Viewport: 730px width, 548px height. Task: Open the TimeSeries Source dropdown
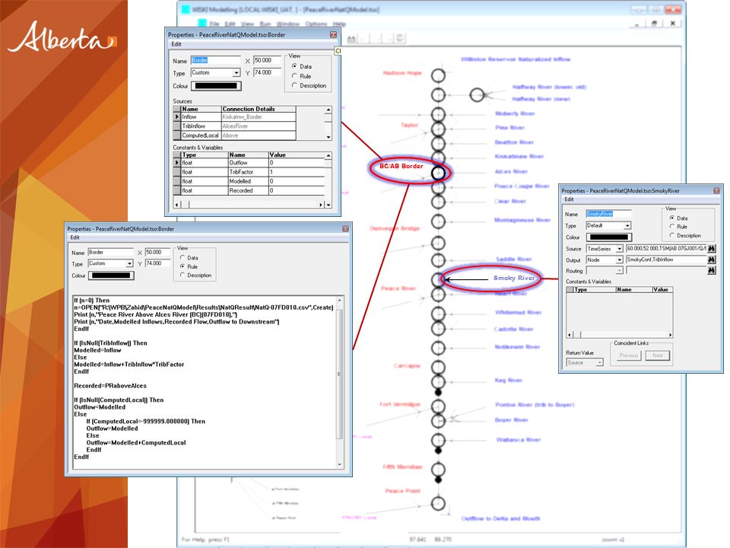point(619,249)
